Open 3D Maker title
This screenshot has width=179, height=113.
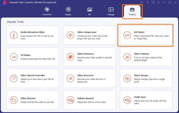point(26,55)
